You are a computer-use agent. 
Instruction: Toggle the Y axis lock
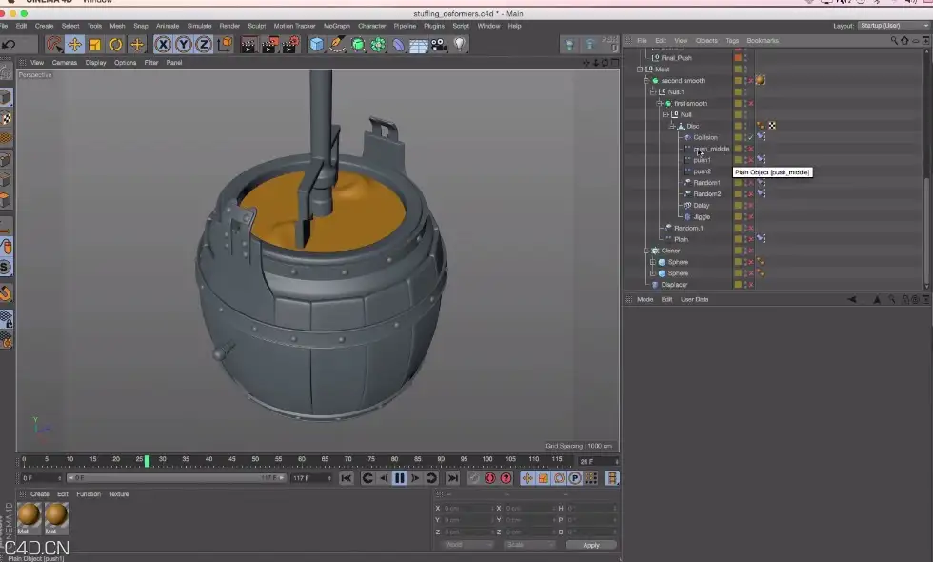(183, 45)
